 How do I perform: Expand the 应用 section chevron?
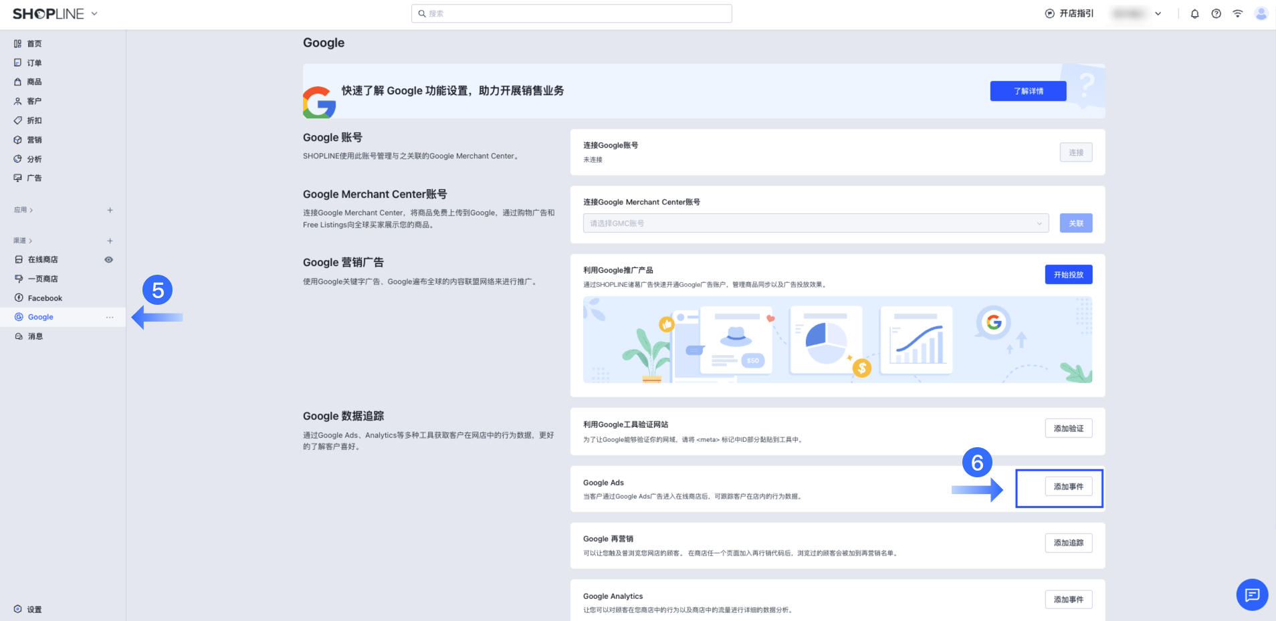[31, 210]
